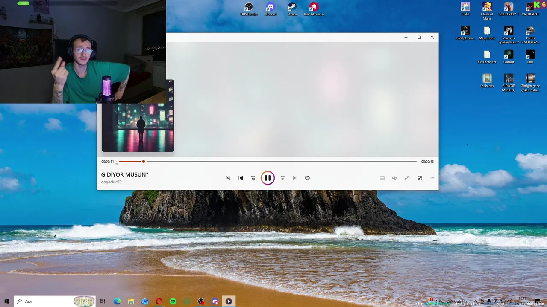Open Spotify from the taskbar

click(x=173, y=301)
